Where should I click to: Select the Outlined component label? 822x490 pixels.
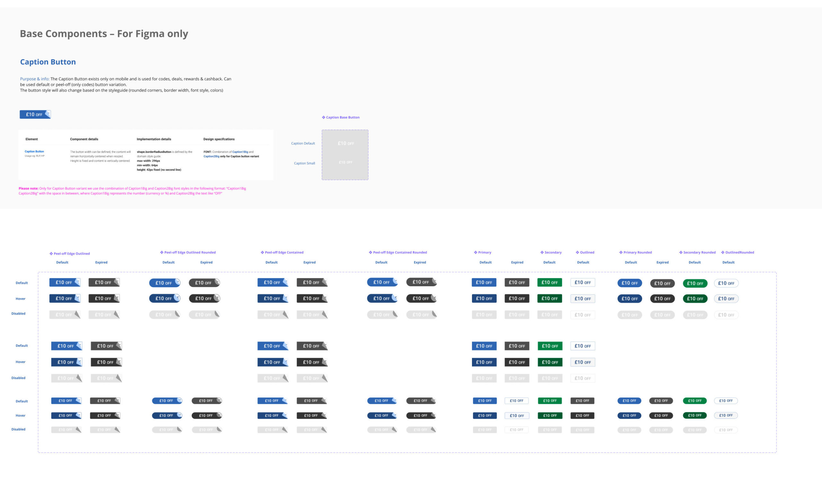click(x=587, y=252)
